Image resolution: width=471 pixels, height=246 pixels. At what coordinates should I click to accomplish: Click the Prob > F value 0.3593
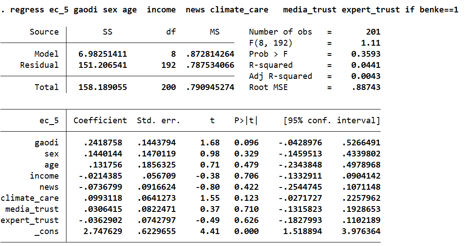[x=366, y=54]
